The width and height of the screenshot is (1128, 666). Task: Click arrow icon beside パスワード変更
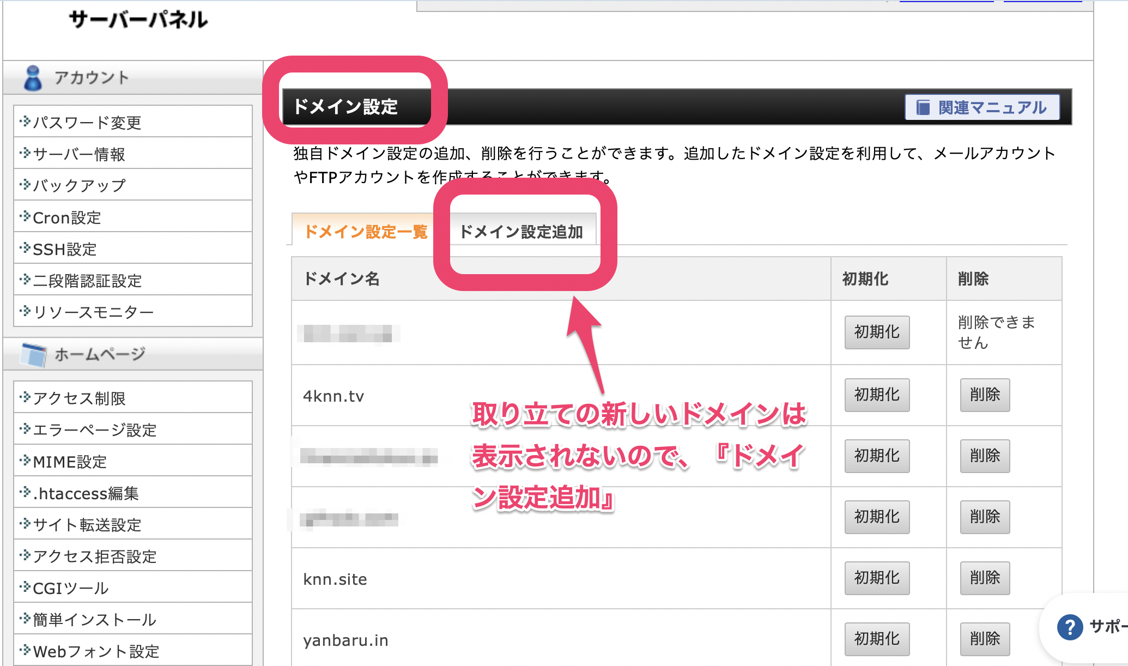(x=25, y=121)
